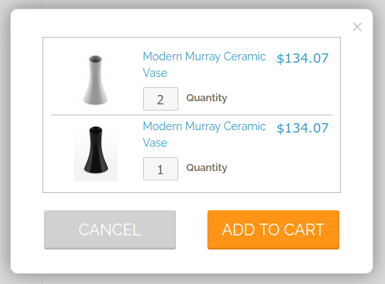The width and height of the screenshot is (385, 284).
Task: Cancel adding the vases
Action: coord(110,230)
